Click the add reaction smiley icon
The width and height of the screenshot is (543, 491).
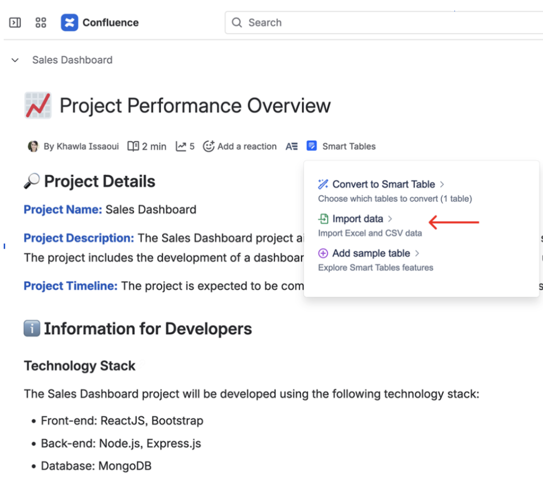tap(208, 146)
